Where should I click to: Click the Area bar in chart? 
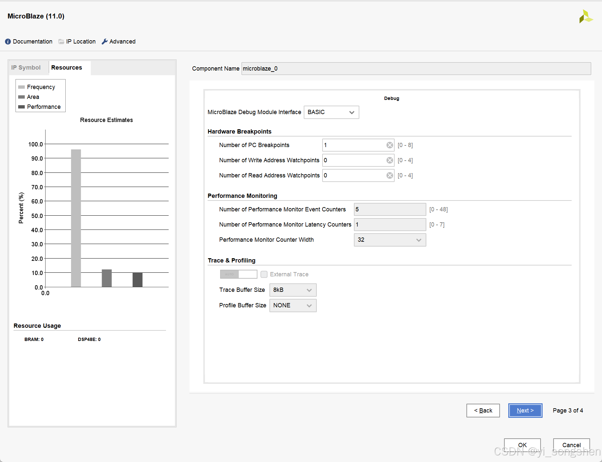pos(107,278)
